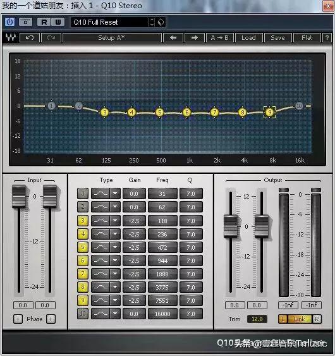Click the Undo arrow button
This screenshot has width=335, height=356.
point(30,38)
